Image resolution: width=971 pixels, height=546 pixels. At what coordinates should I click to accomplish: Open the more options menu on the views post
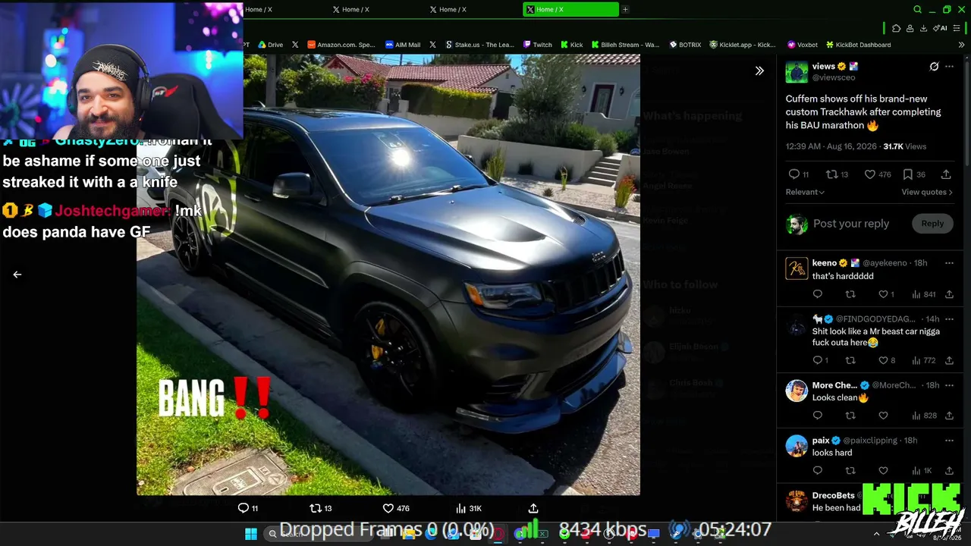click(x=949, y=67)
